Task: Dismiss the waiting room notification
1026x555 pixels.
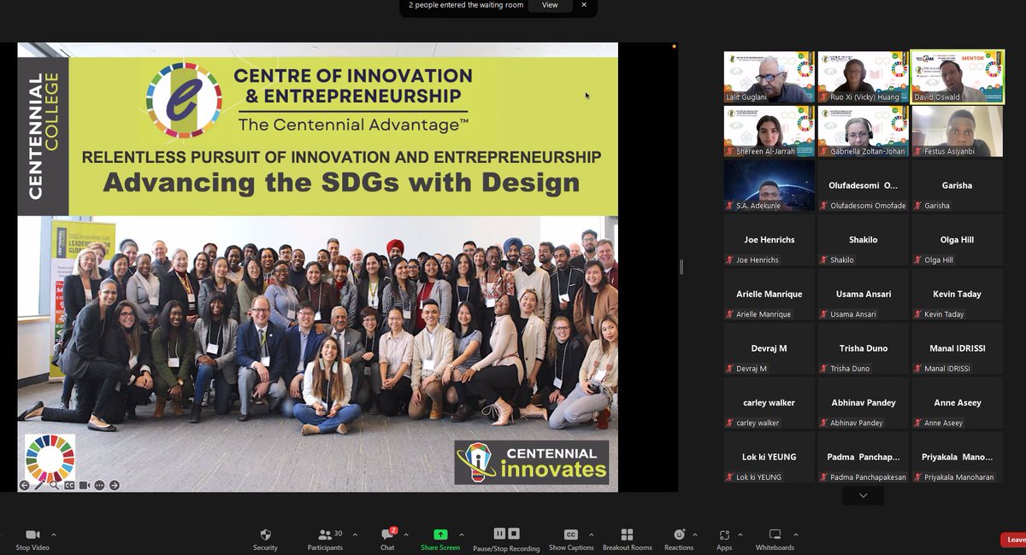Action: click(x=584, y=5)
